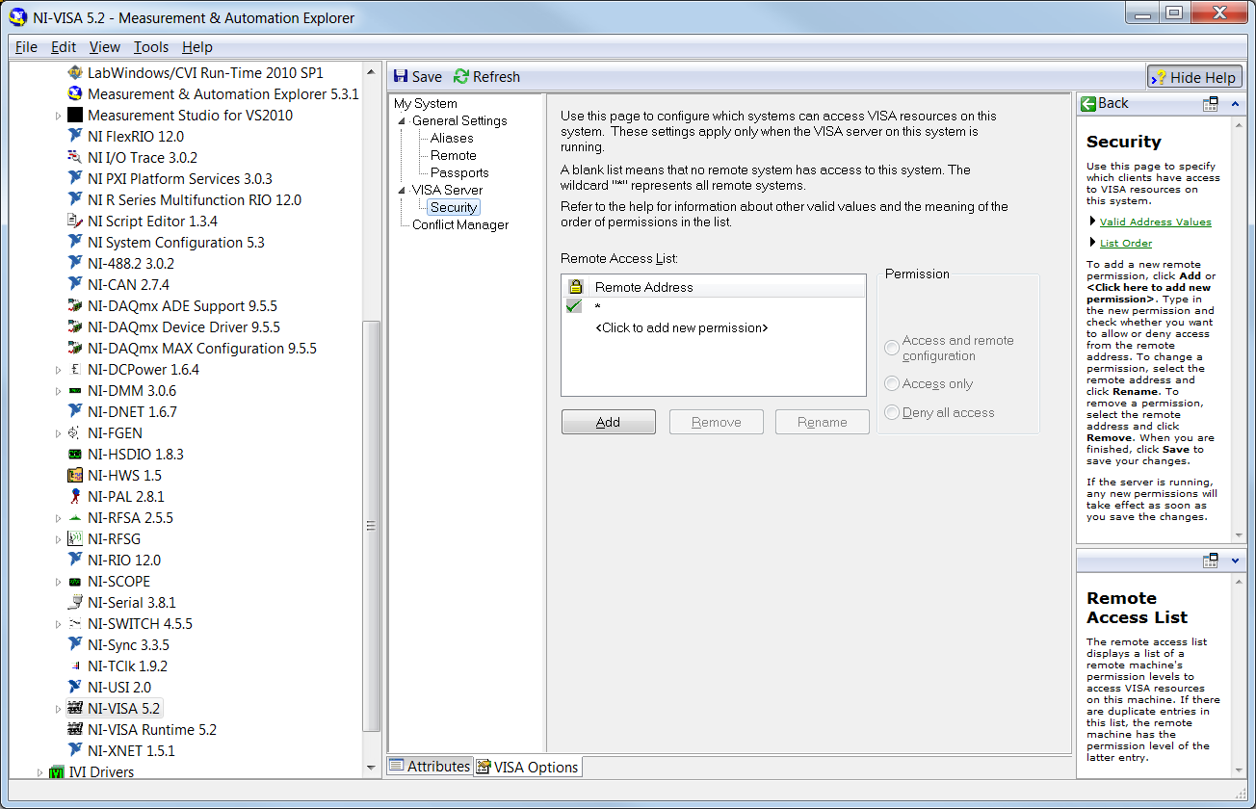Click the NI-DCPower 1.6.4 icon
This screenshot has height=809, width=1256.
(75, 369)
